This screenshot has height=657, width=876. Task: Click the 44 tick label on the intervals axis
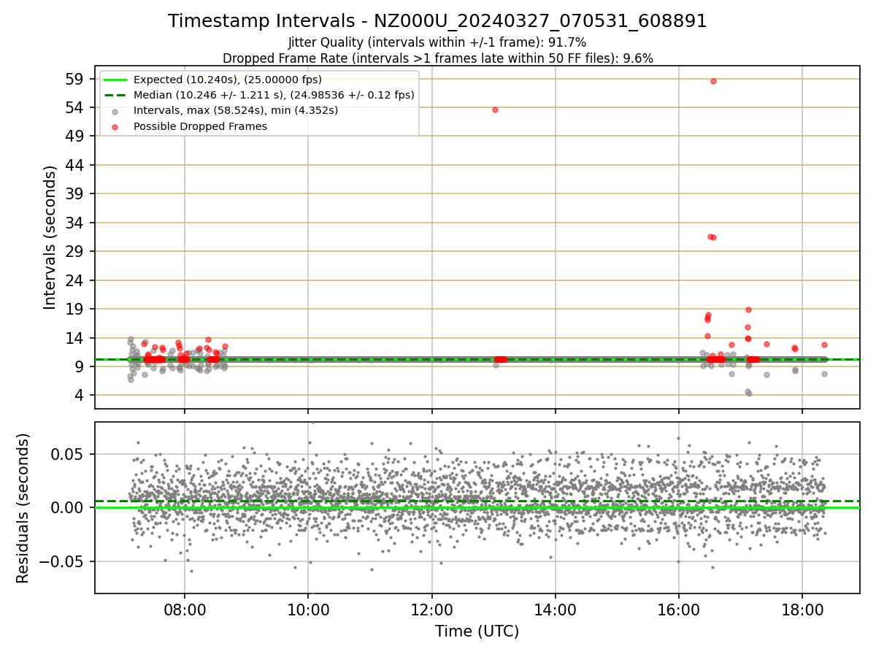pyautogui.click(x=76, y=165)
